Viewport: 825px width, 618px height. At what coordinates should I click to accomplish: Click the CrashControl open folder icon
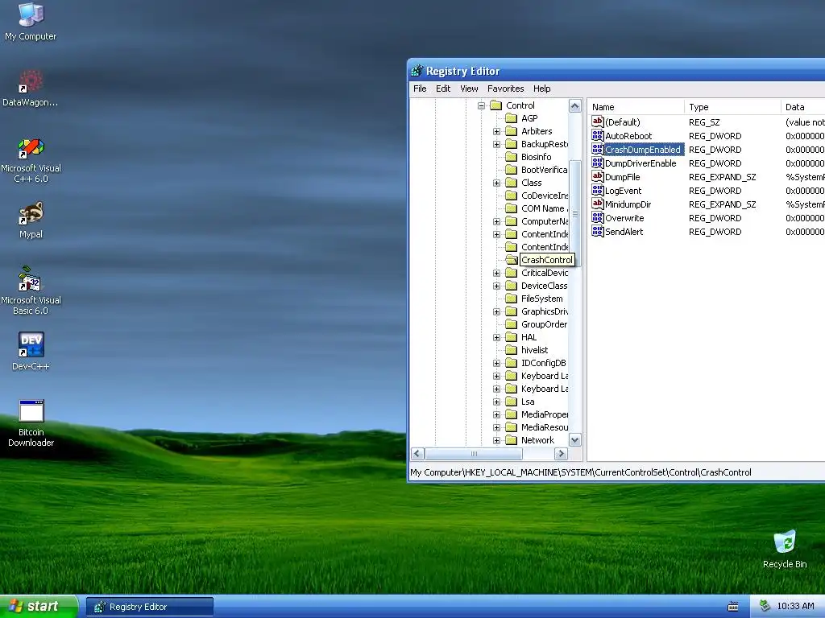[511, 260]
